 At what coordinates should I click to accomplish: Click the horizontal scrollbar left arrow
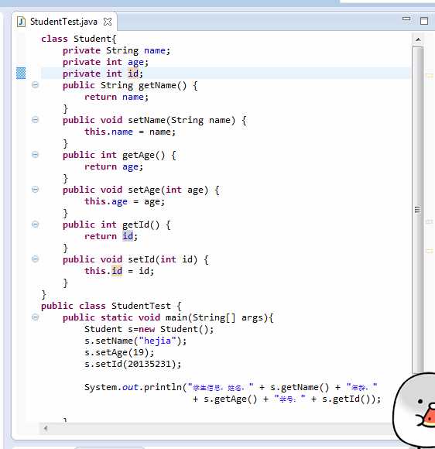[x=46, y=428]
